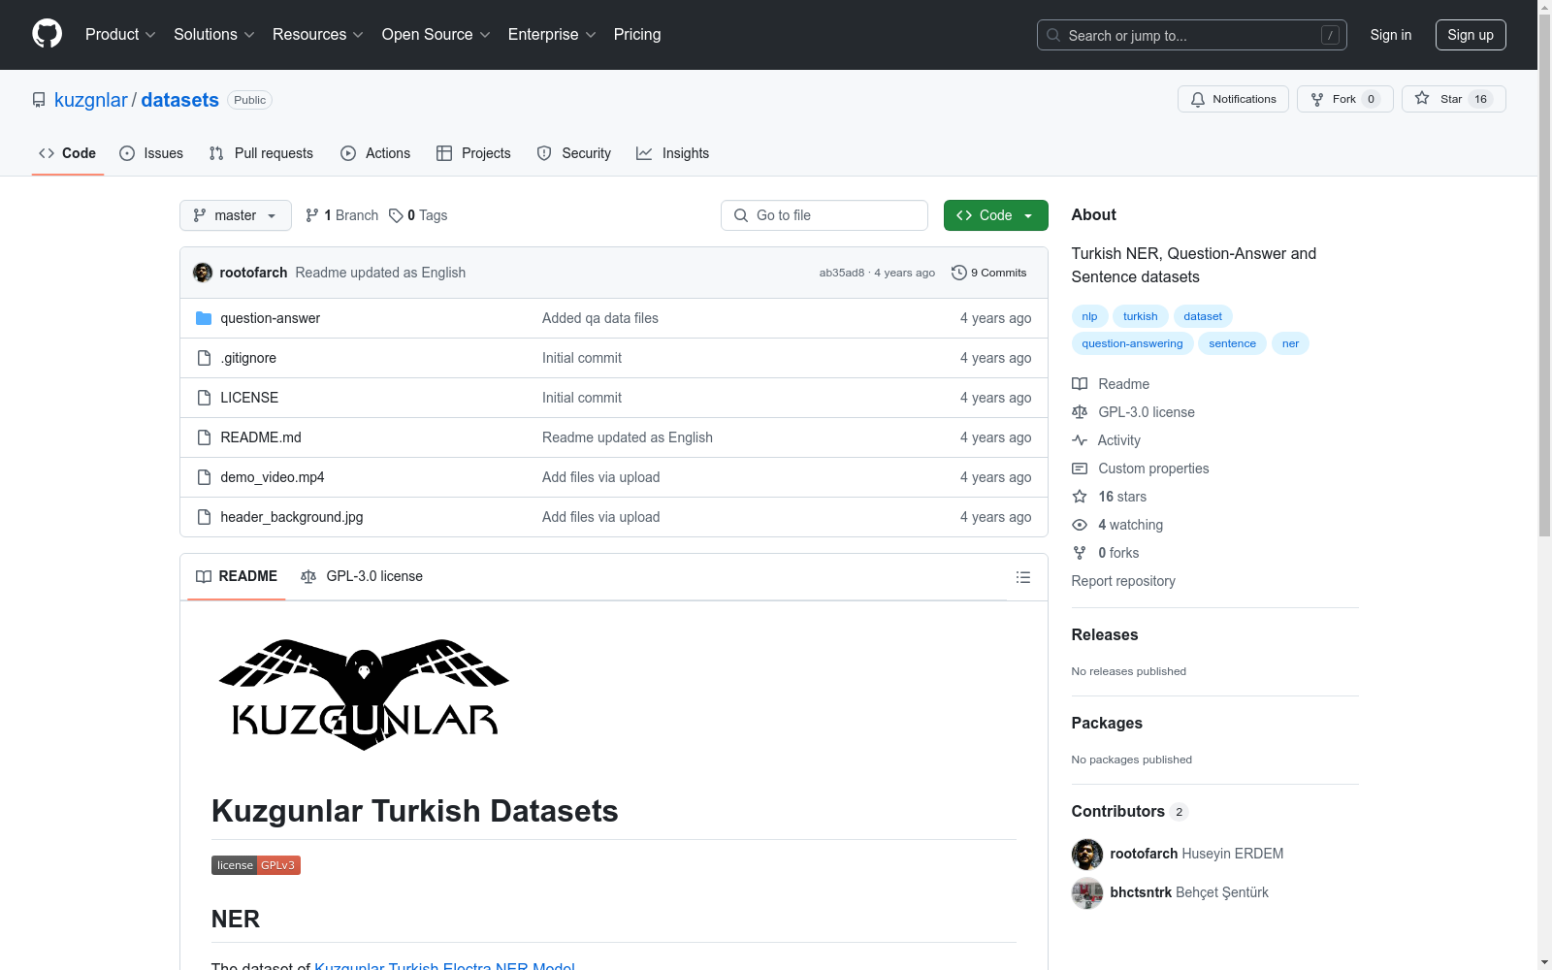Click the .gitignore file icon
The image size is (1552, 970).
[x=204, y=358]
